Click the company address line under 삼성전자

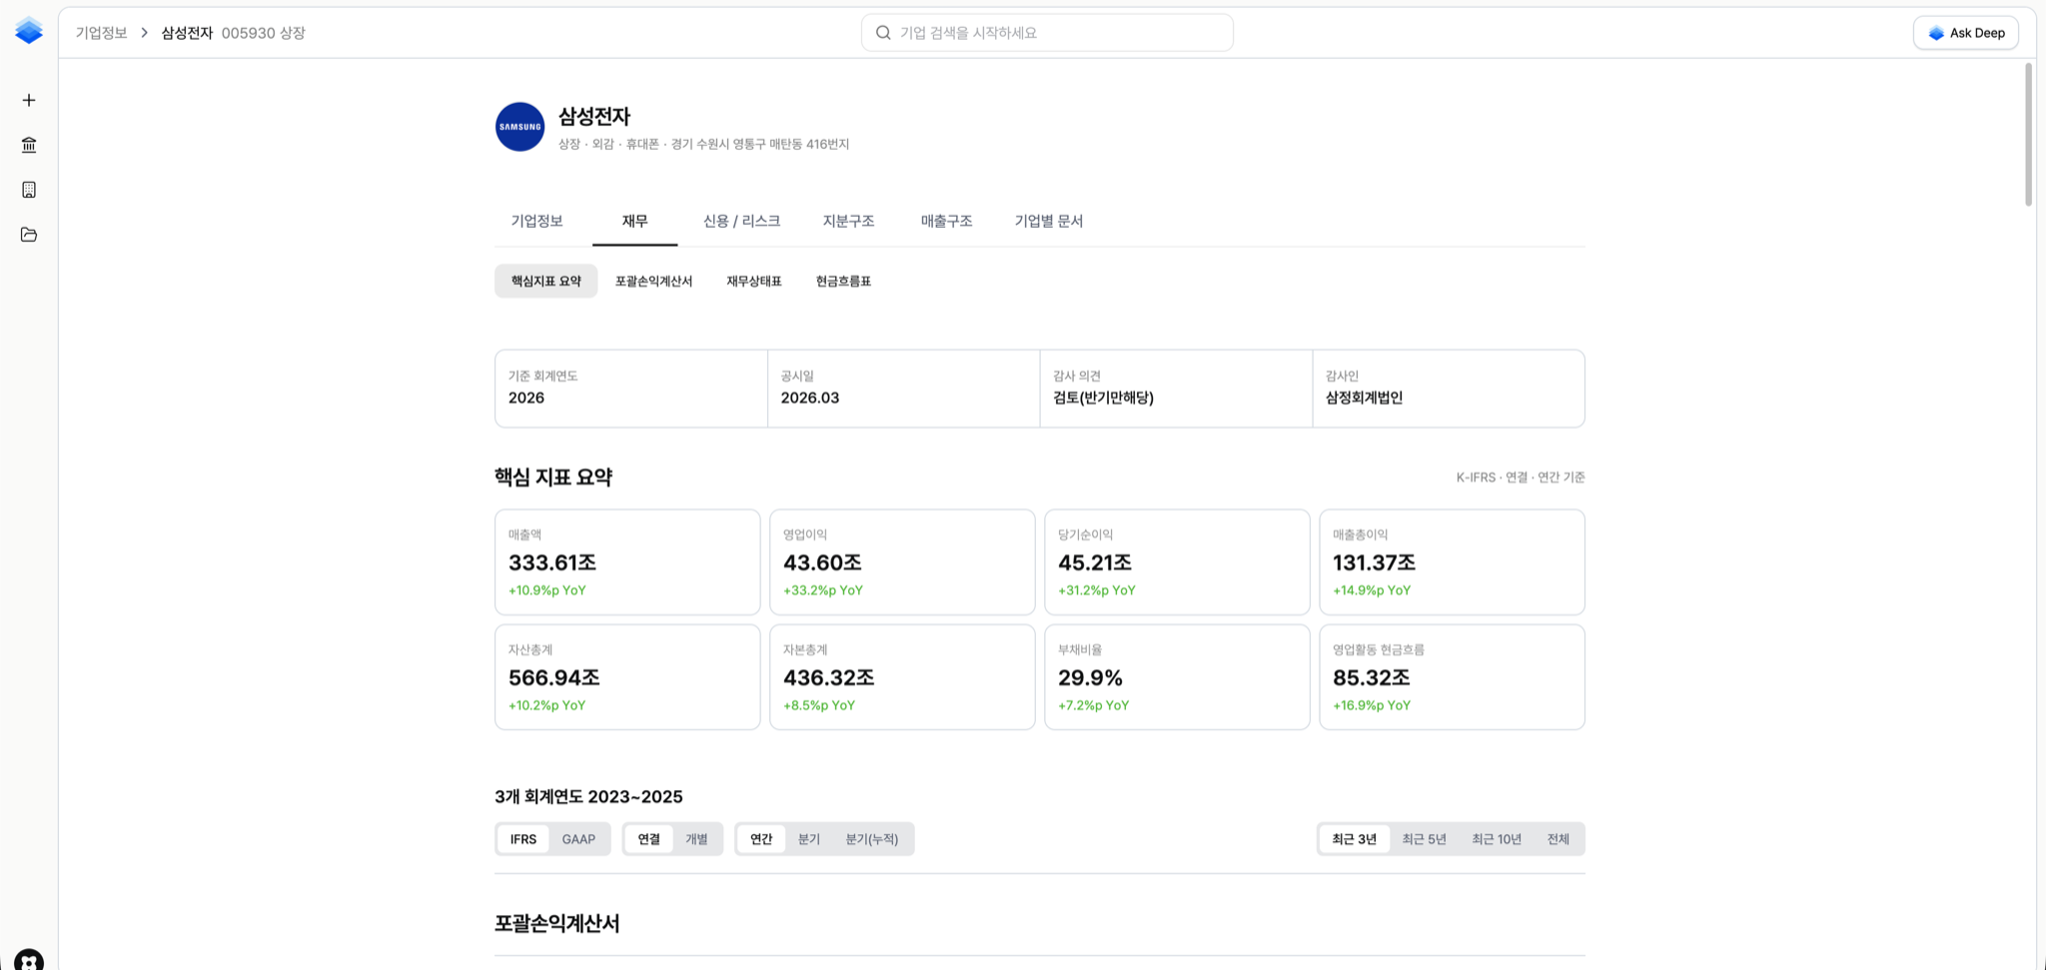pos(703,144)
